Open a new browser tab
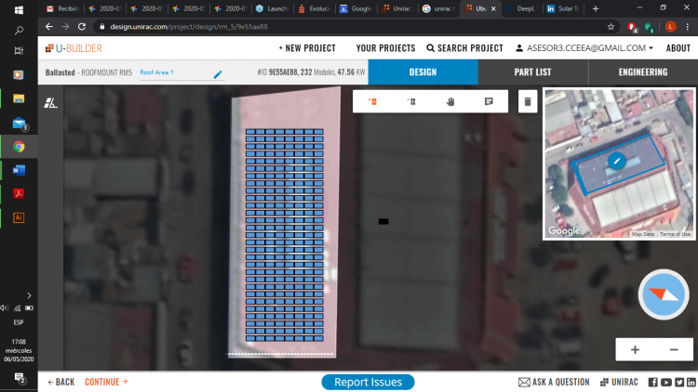This screenshot has width=698, height=392. 596,8
